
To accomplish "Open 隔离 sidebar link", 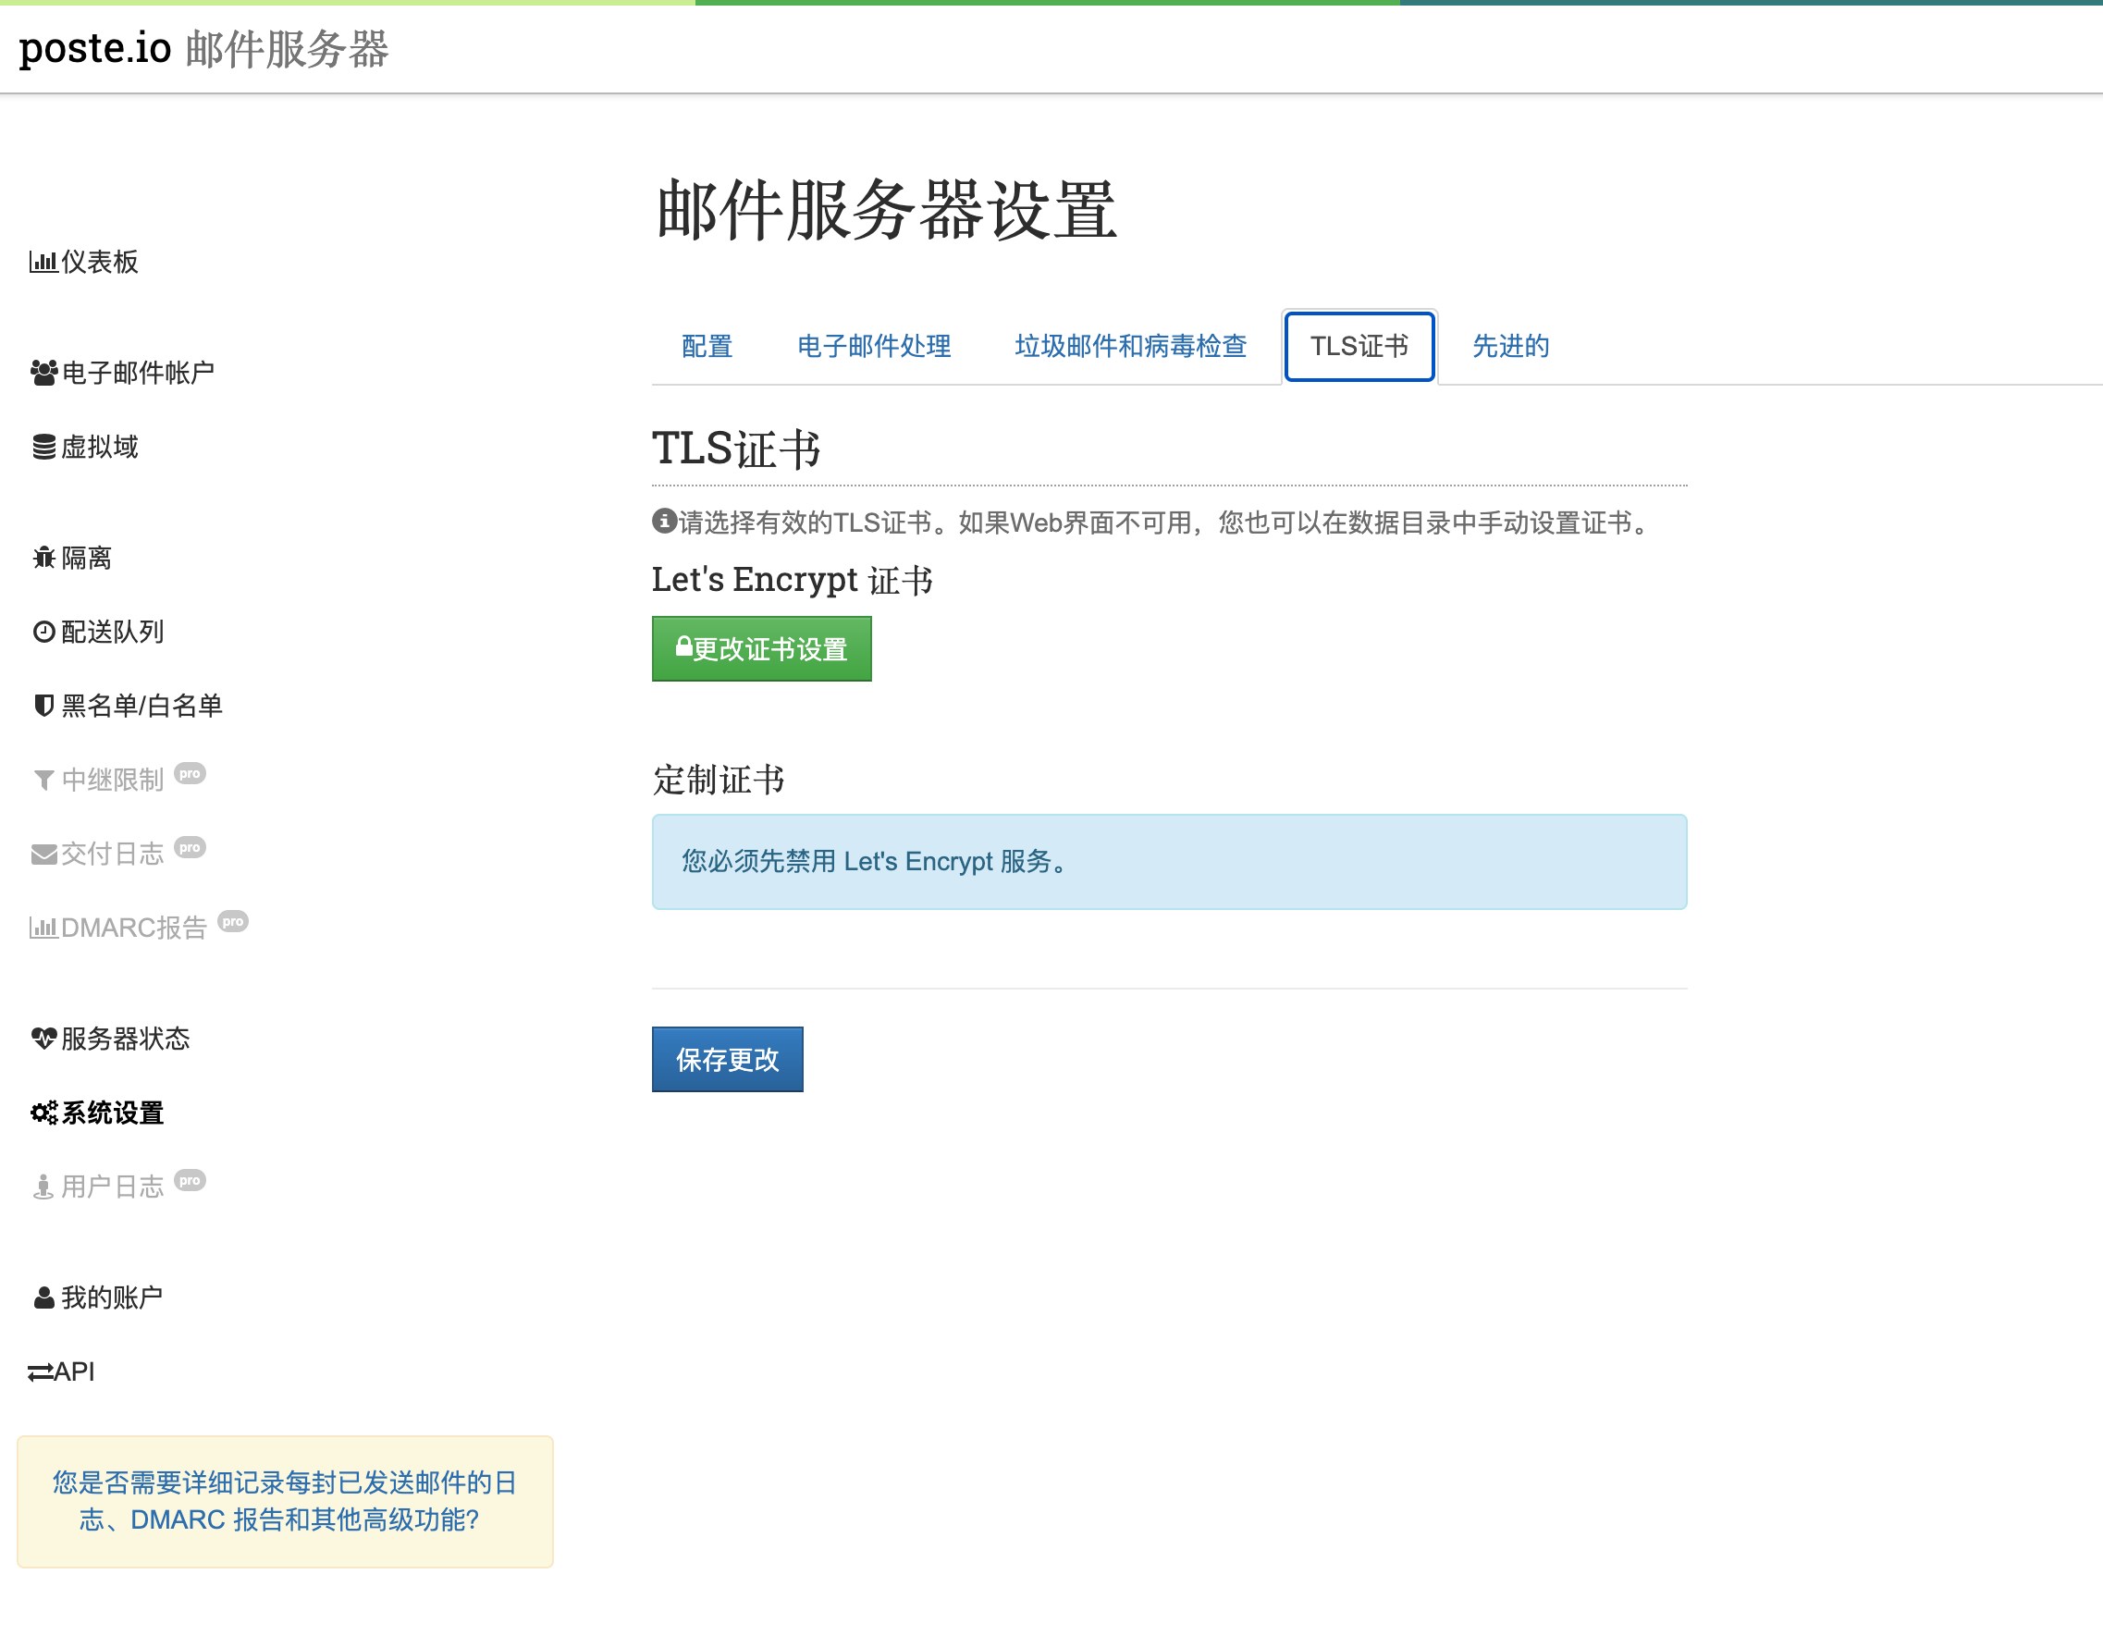I will 72,558.
